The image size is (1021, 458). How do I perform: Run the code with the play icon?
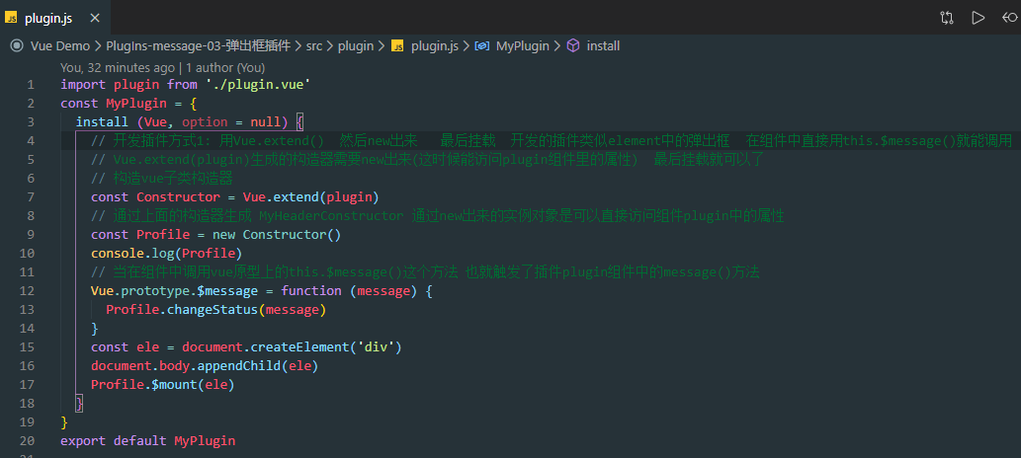pos(978,17)
